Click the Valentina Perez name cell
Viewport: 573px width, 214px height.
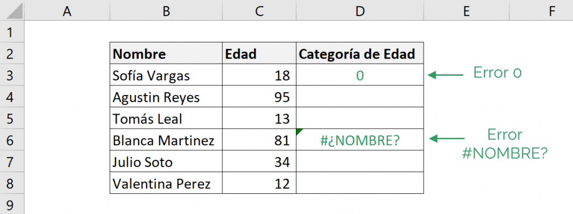(166, 183)
